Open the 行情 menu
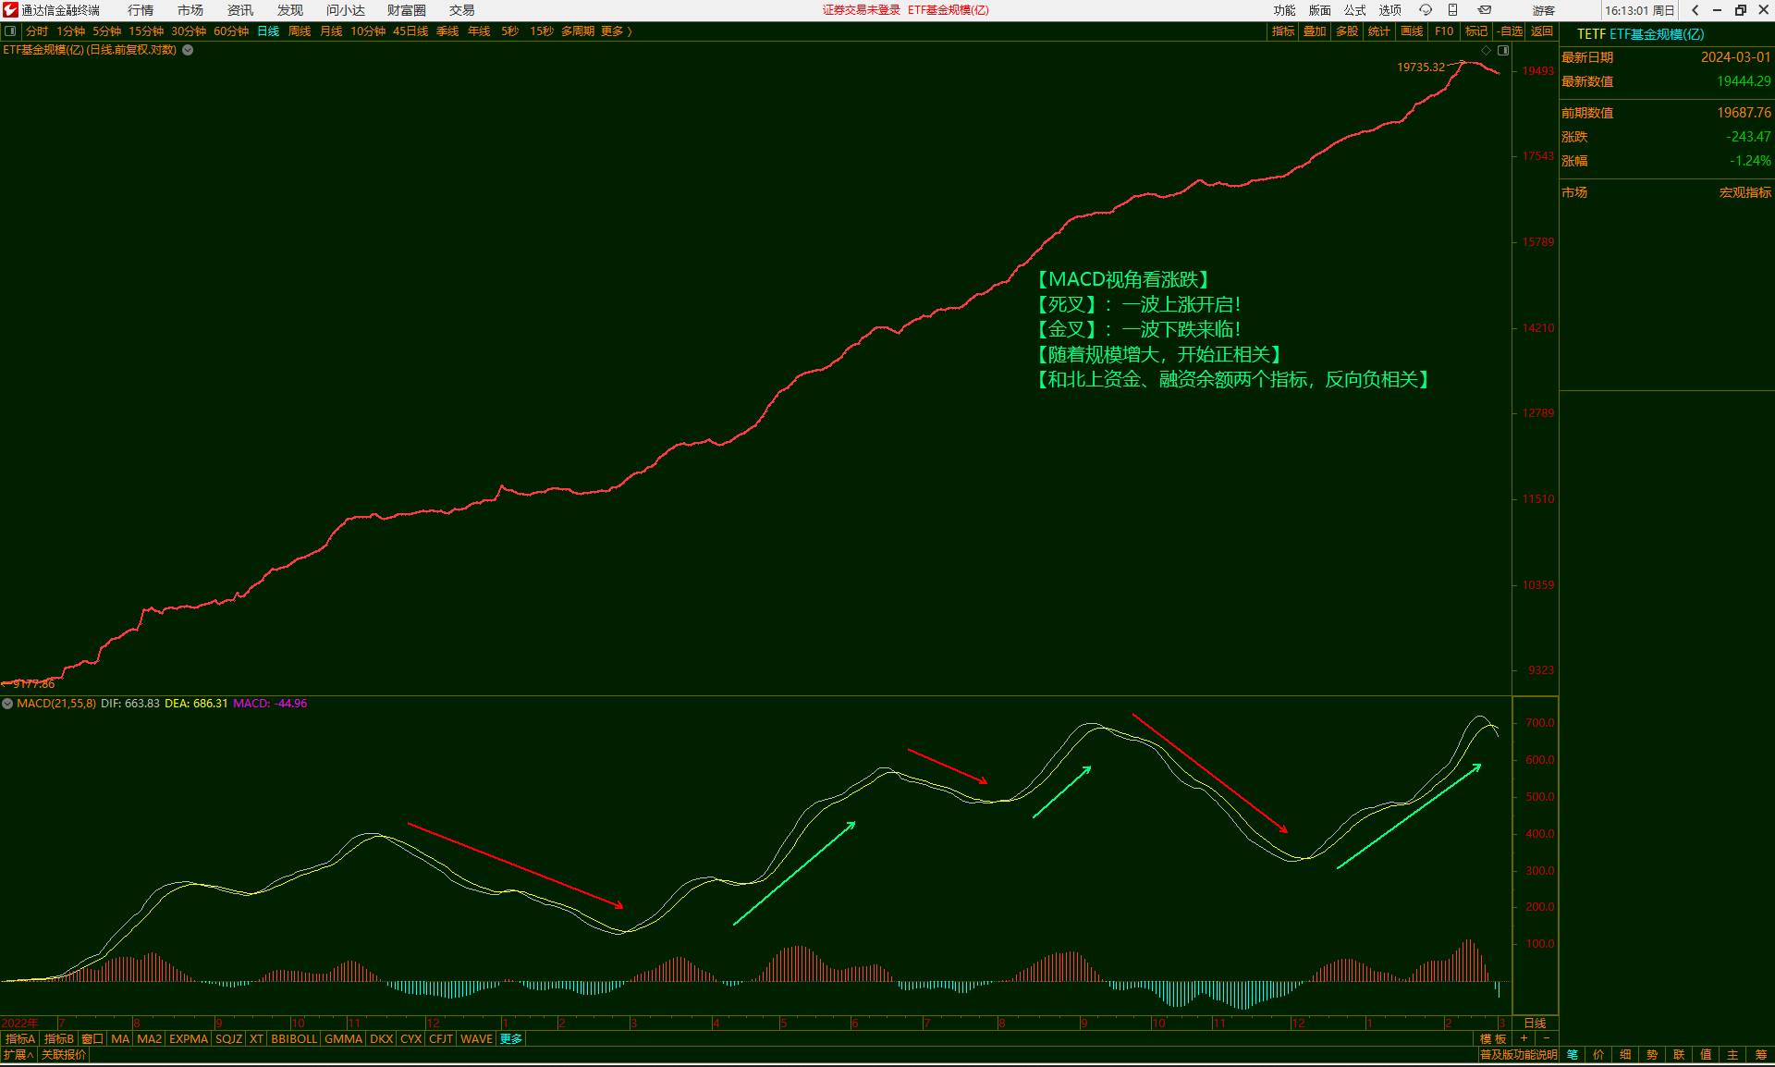The image size is (1775, 1067). click(x=141, y=10)
